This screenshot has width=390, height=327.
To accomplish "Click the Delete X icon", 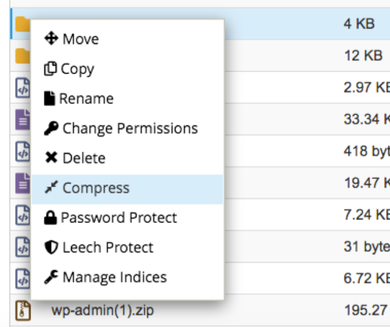I will coord(51,158).
